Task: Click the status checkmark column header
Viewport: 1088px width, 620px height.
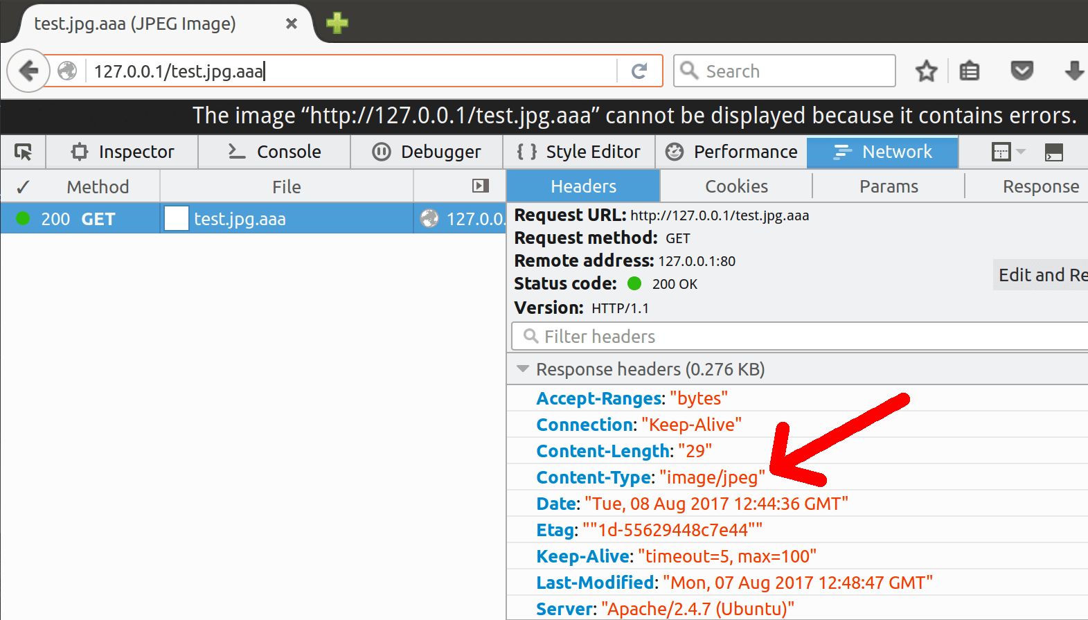Action: pyautogui.click(x=23, y=187)
